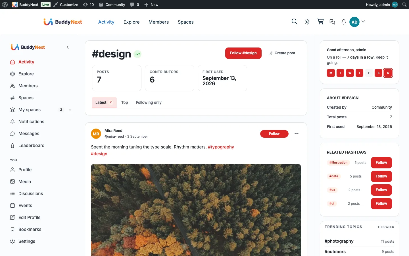The width and height of the screenshot is (409, 256).
Task: Go to Activity in the top navigation
Action: coord(106,22)
